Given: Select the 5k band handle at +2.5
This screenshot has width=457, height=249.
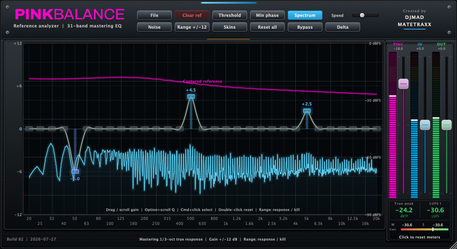Looking at the screenshot, I should [x=307, y=111].
